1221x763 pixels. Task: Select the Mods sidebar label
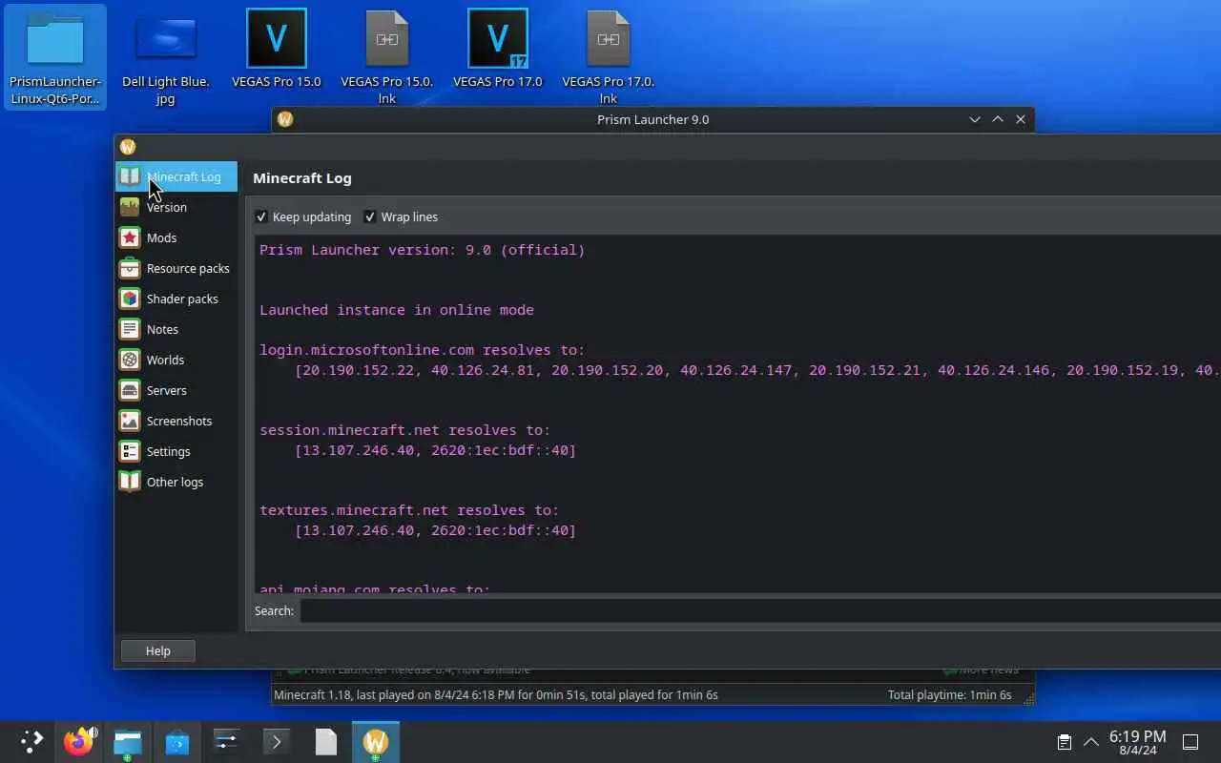pos(161,237)
